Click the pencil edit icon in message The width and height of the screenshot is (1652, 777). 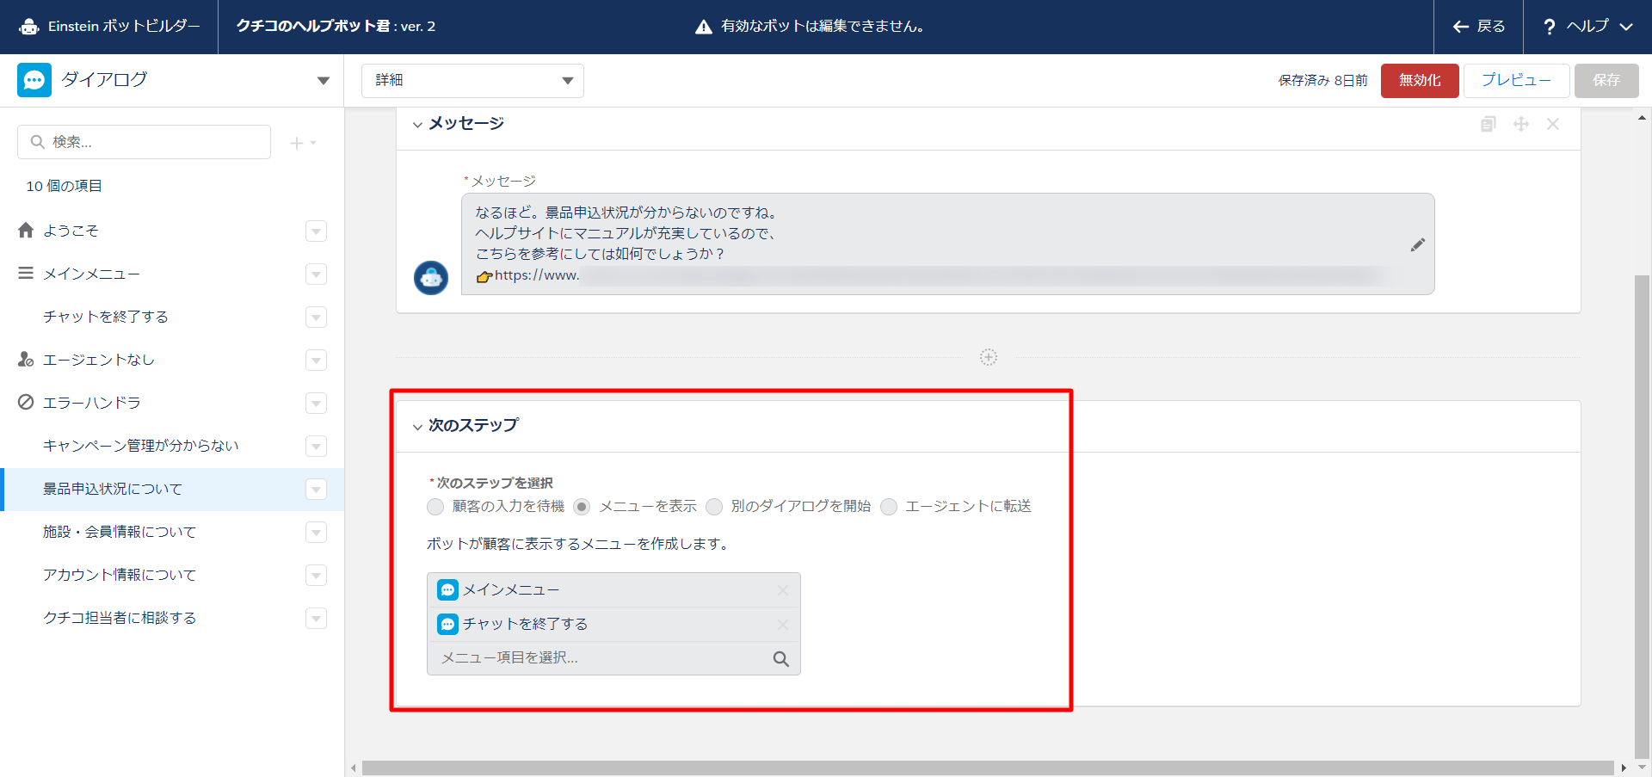[1417, 245]
